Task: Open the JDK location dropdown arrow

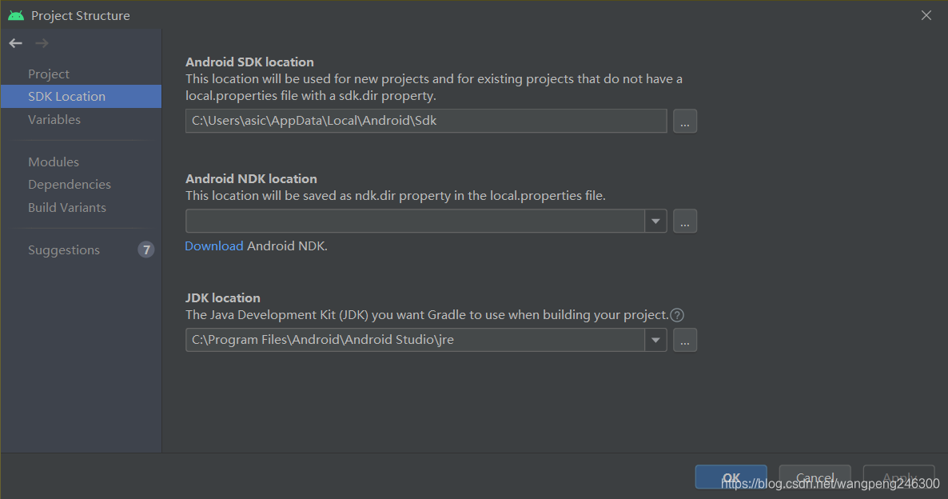Action: [655, 340]
